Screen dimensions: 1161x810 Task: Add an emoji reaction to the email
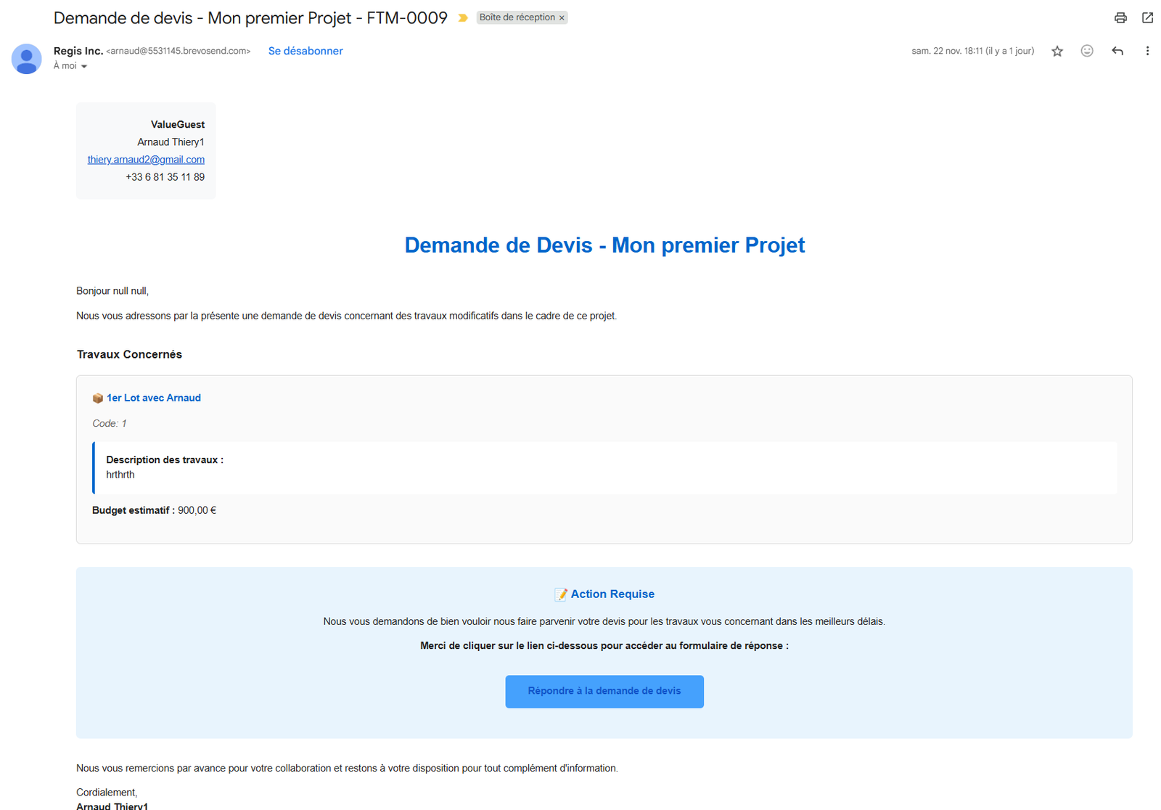click(x=1087, y=51)
